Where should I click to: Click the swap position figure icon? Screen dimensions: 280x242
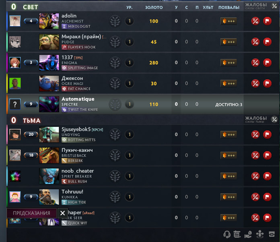(260, 234)
